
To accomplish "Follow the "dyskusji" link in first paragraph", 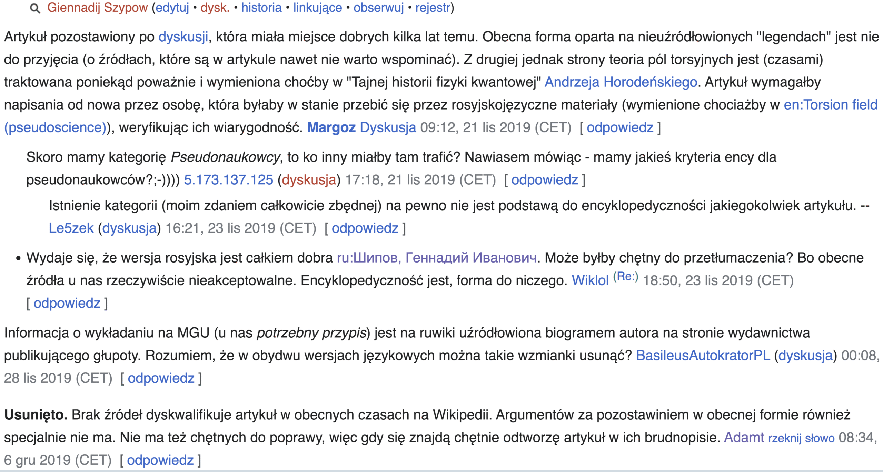I will point(183,37).
